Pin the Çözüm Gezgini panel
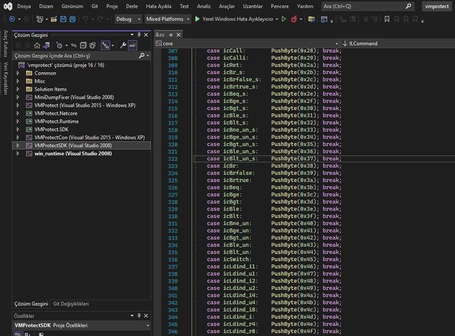Viewport: 455px width, 336px height. [139, 35]
